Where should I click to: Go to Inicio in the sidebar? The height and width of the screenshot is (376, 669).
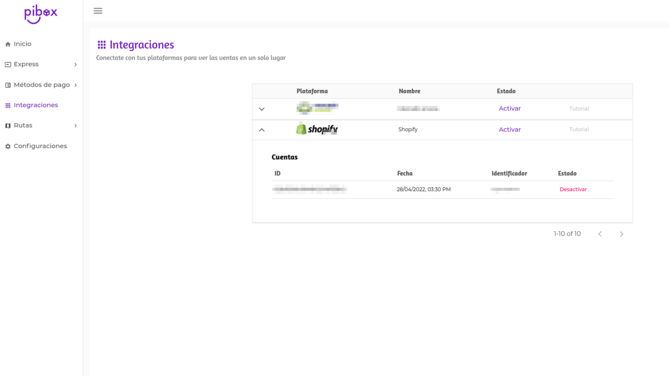[22, 44]
